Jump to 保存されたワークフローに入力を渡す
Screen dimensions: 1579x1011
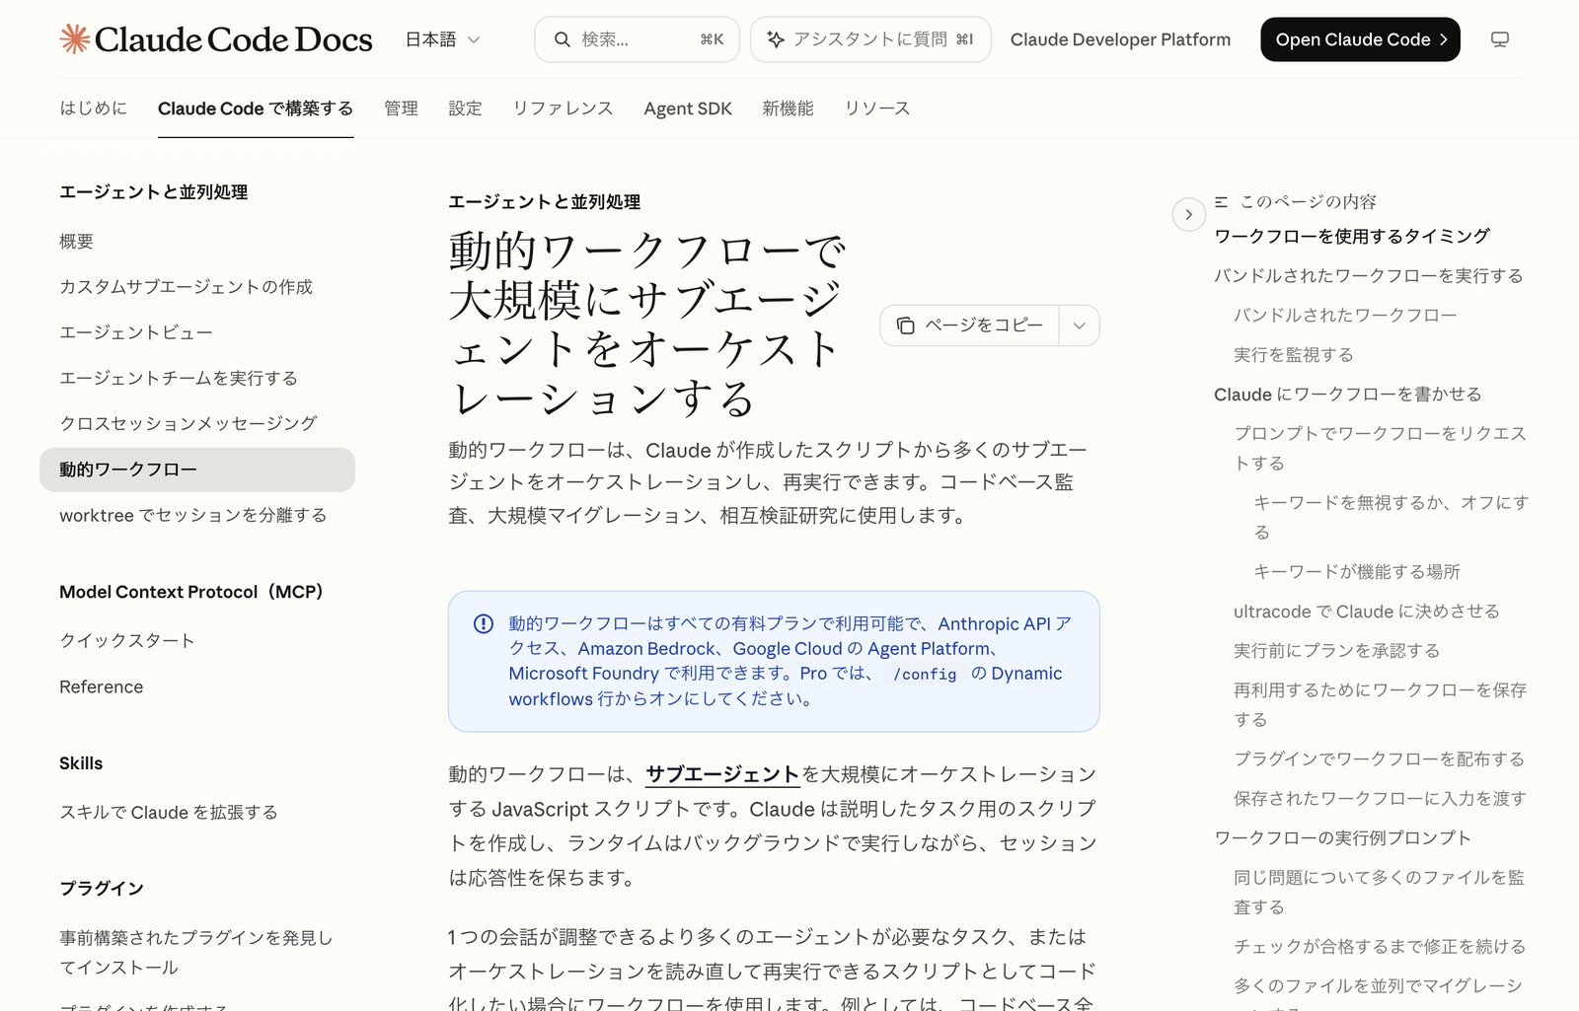[x=1381, y=798]
